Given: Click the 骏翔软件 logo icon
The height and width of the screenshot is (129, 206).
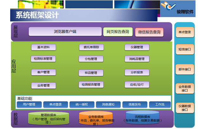Looking at the screenshot, I should pos(167,6).
